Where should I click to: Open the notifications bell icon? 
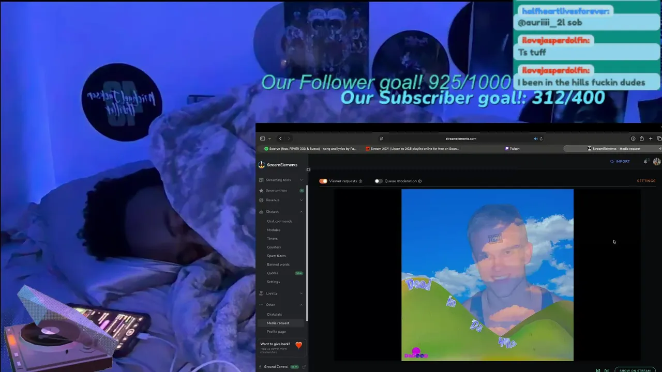(645, 161)
